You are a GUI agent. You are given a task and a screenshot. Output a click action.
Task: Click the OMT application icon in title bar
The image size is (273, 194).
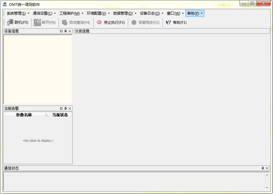(x=5, y=4)
